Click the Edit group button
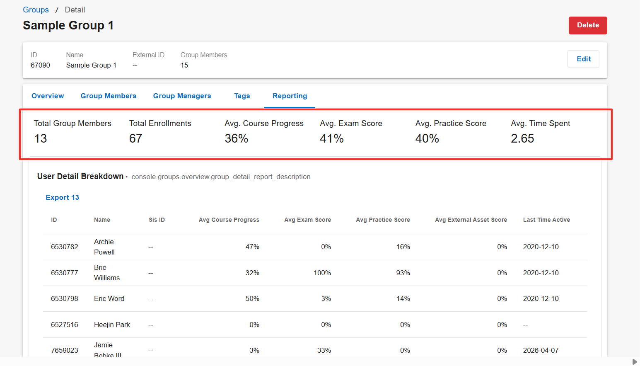 [583, 59]
